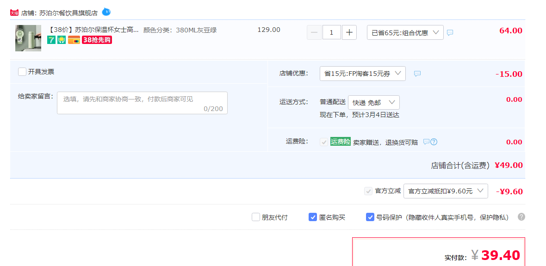Click the store discount amount -15.00
The image size is (546, 266).
pyautogui.click(x=509, y=74)
